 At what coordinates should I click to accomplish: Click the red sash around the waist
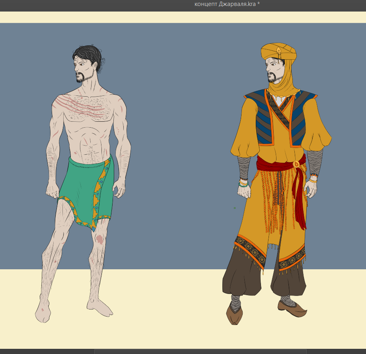274,163
